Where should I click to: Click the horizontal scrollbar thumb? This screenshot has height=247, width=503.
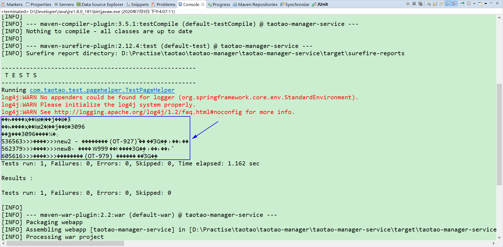pyautogui.click(x=65, y=243)
